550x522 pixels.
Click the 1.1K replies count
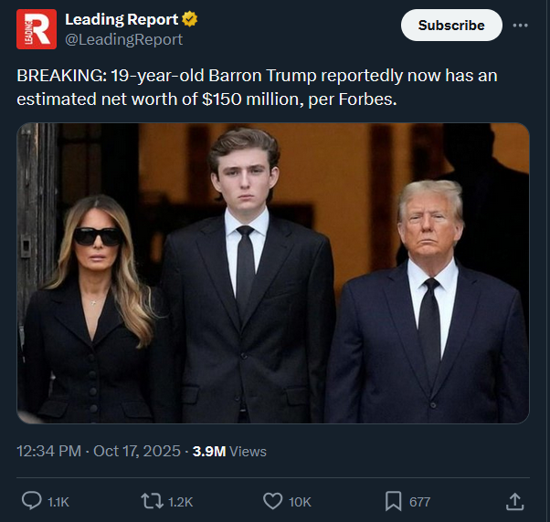[58, 502]
